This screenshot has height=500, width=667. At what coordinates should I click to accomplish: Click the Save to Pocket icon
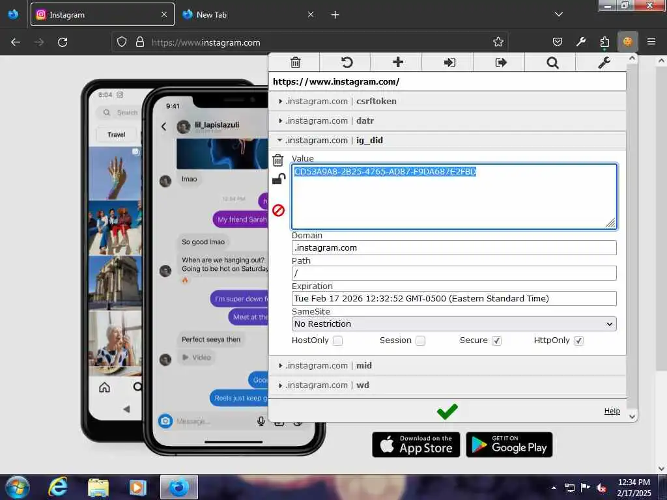point(558,42)
